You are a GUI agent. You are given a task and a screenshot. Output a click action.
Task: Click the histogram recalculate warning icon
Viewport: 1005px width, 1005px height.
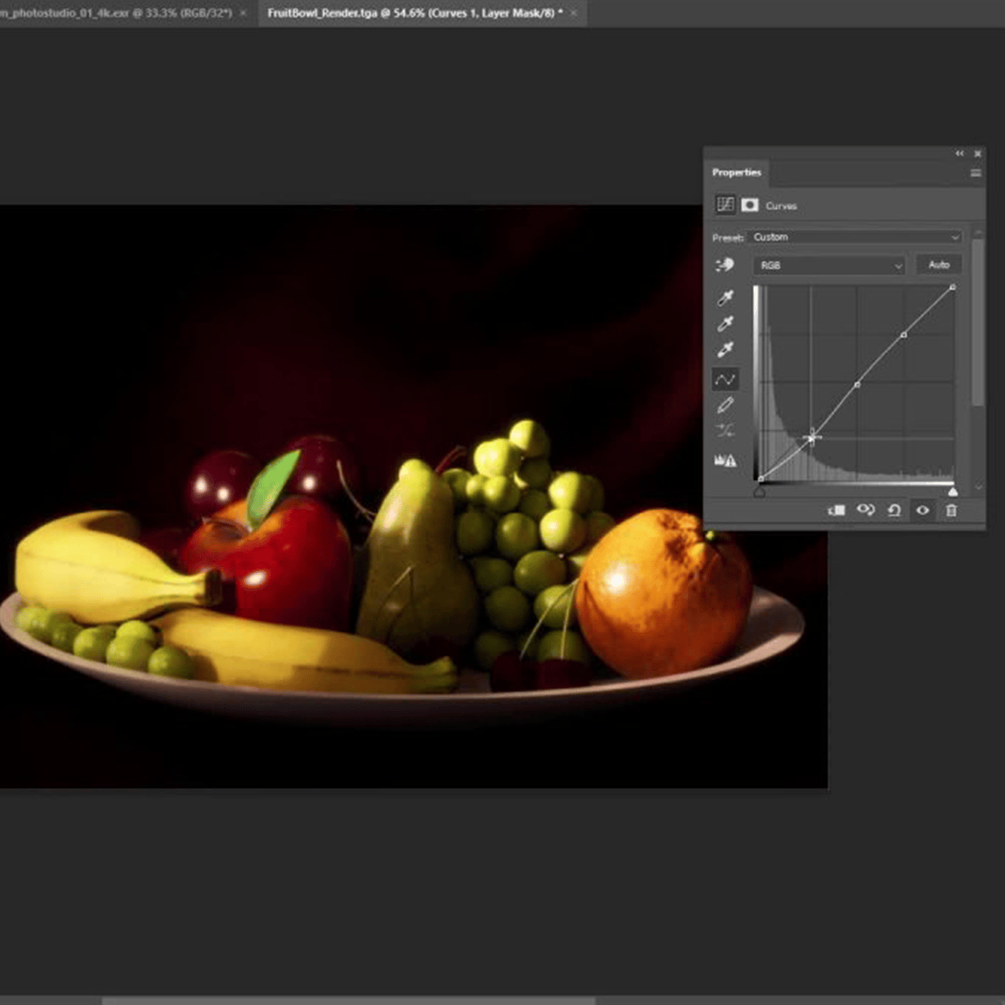tap(725, 460)
